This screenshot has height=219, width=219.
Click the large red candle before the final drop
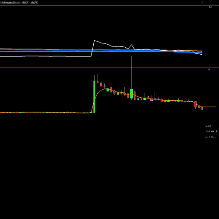tap(195, 104)
